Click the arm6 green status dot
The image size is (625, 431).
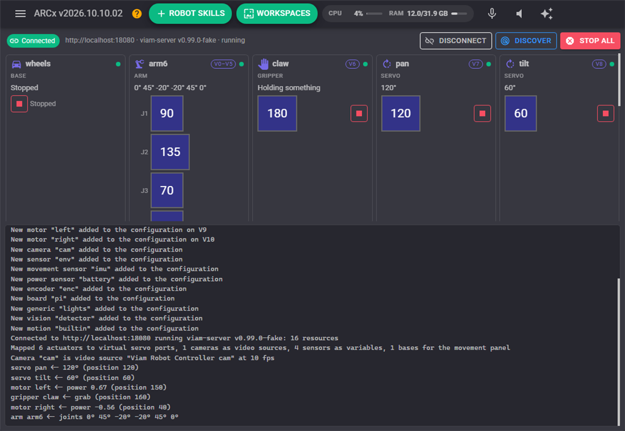pos(242,64)
